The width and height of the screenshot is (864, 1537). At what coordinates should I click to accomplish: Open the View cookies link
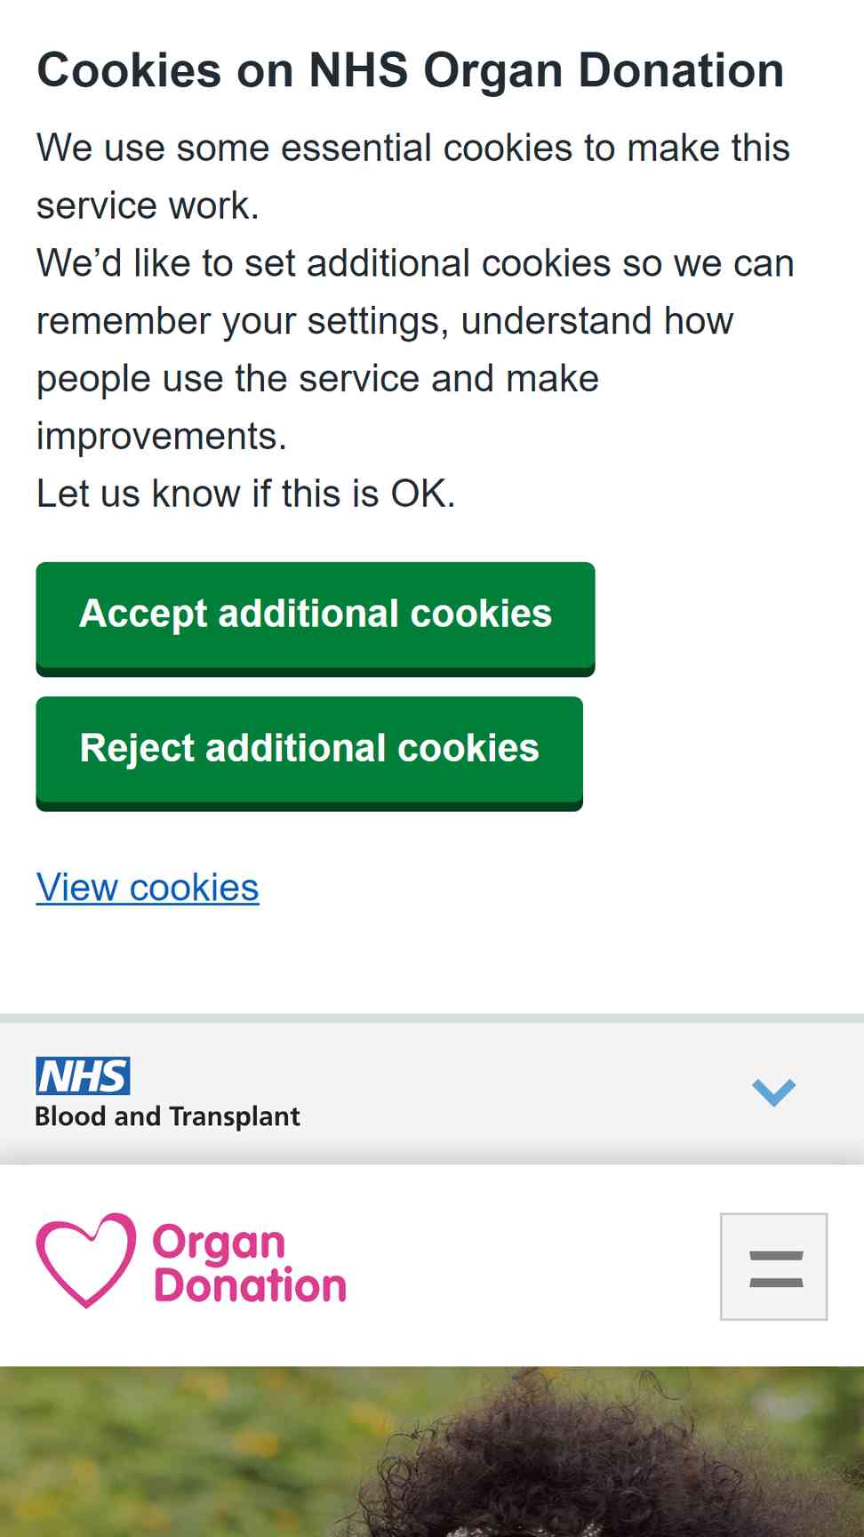(x=148, y=888)
